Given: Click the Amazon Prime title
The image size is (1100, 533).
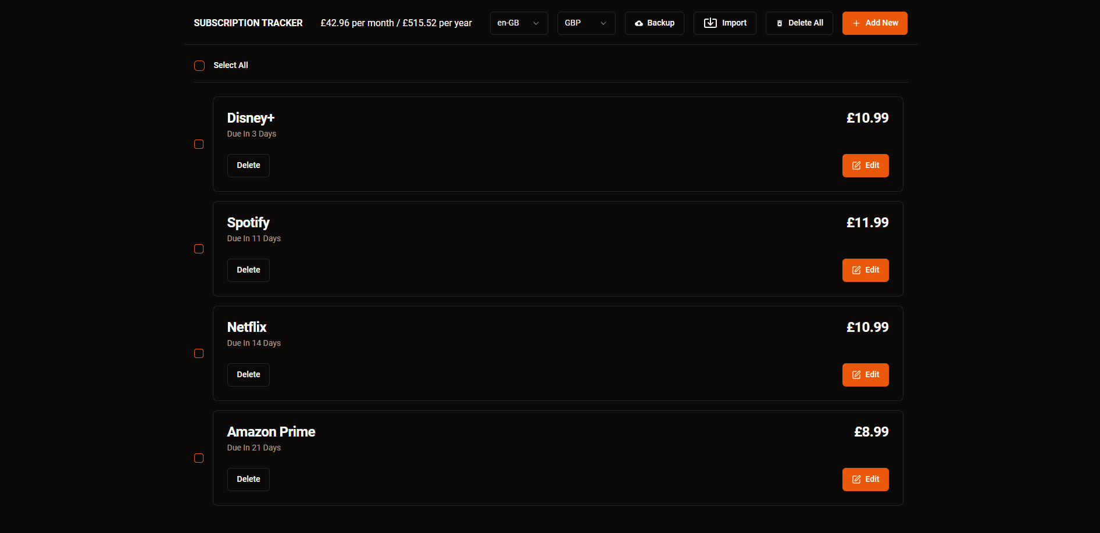Looking at the screenshot, I should pos(271,432).
